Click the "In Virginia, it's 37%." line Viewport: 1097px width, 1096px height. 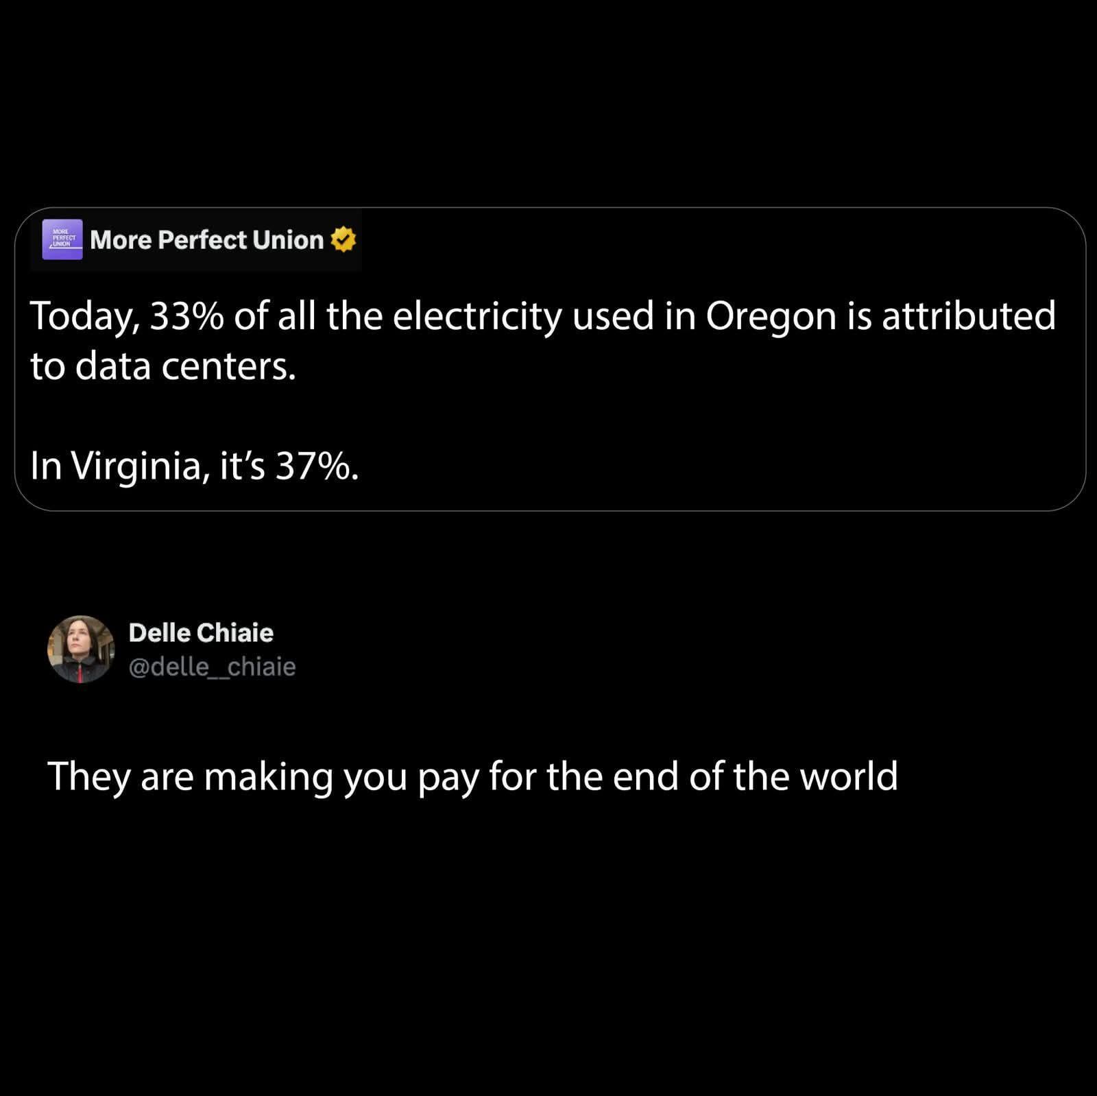194,466
